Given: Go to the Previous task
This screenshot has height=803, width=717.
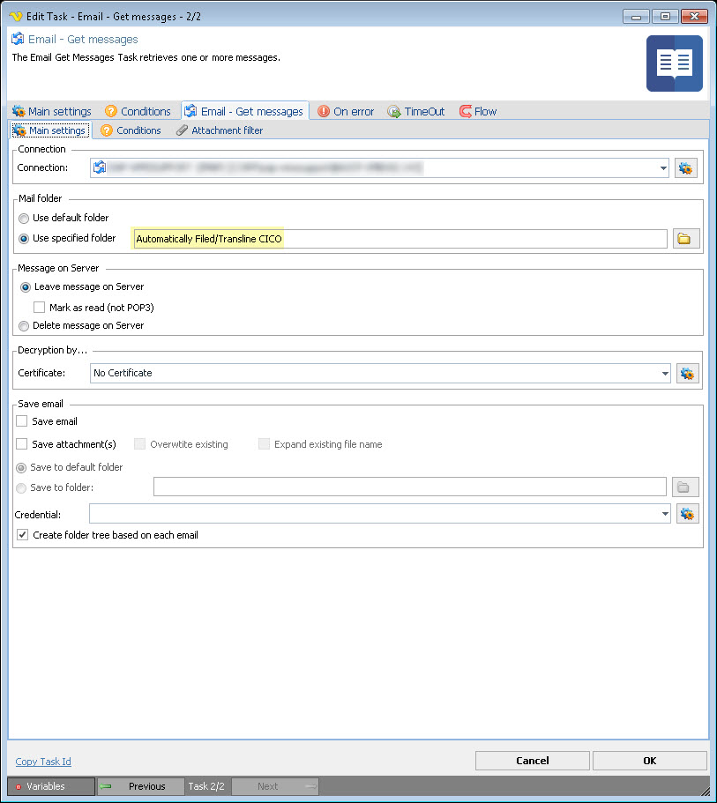Looking at the screenshot, I should pos(141,786).
